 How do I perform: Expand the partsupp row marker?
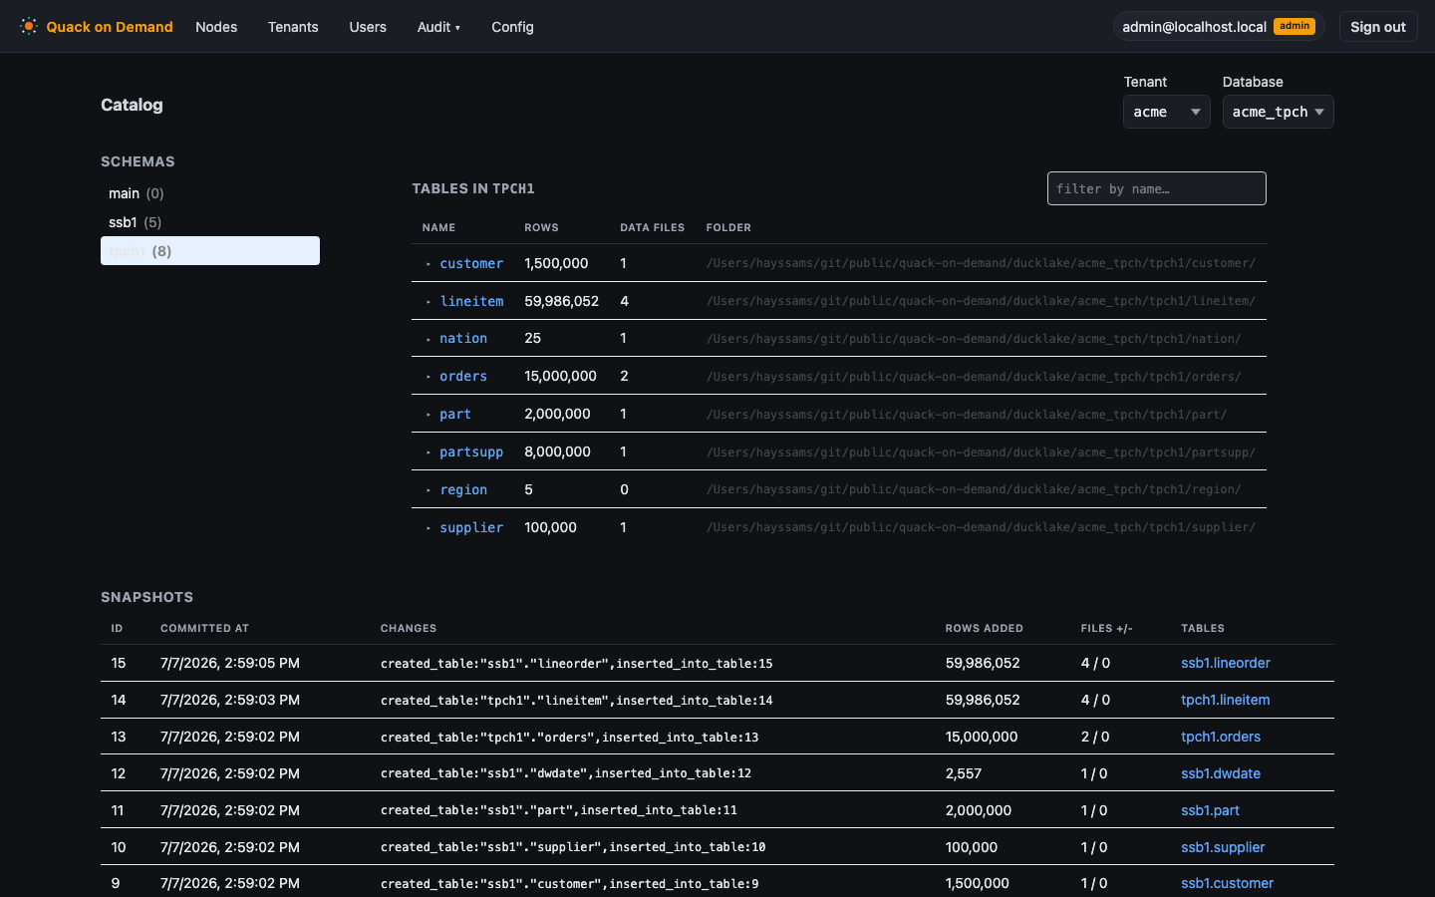pyautogui.click(x=429, y=452)
